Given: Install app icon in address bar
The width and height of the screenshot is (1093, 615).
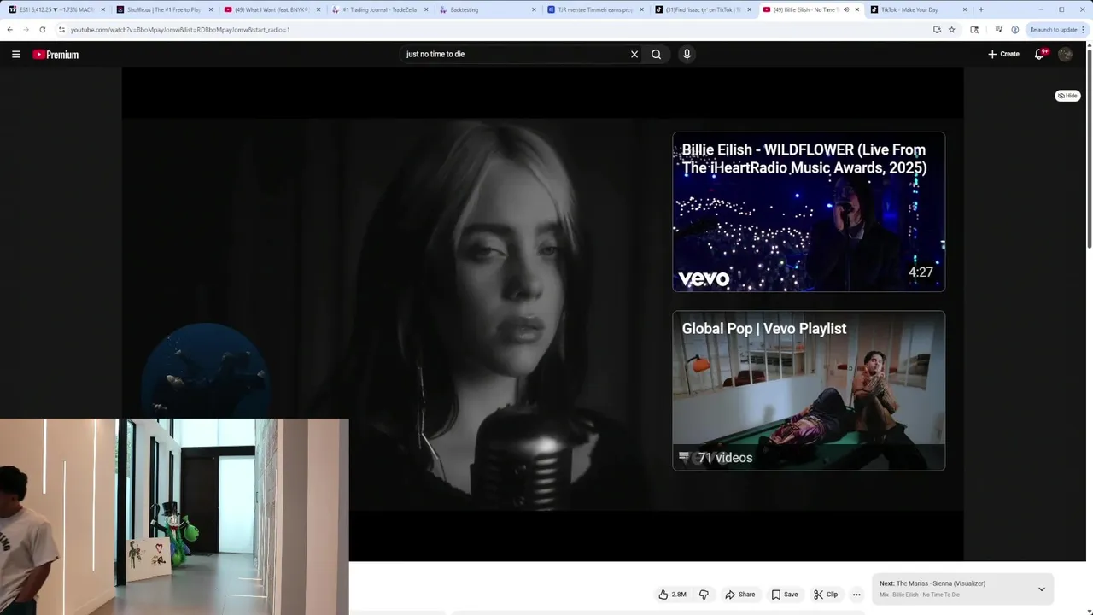Looking at the screenshot, I should 937,29.
